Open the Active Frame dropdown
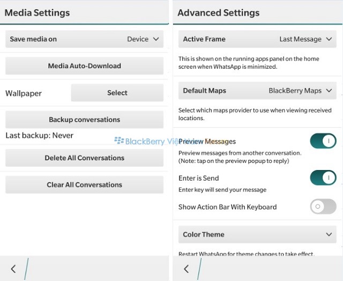Screen dimensions: 343x281 (257, 39)
